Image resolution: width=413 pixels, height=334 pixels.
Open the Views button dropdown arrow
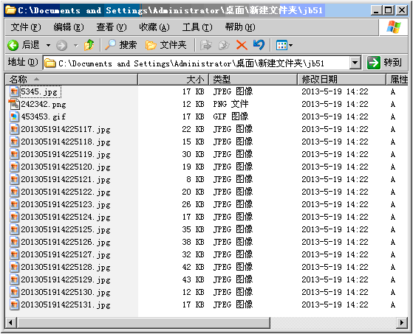point(290,46)
